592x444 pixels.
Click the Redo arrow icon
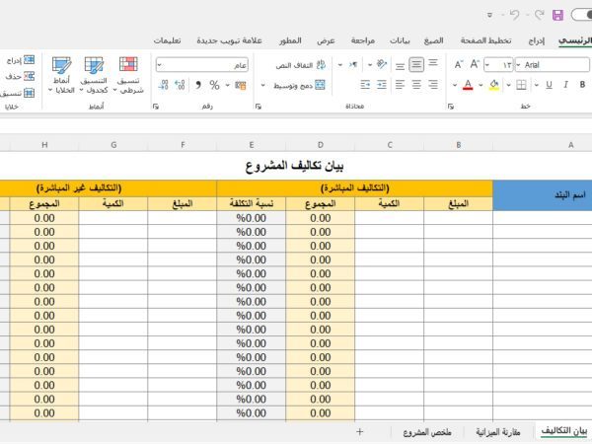coord(539,15)
